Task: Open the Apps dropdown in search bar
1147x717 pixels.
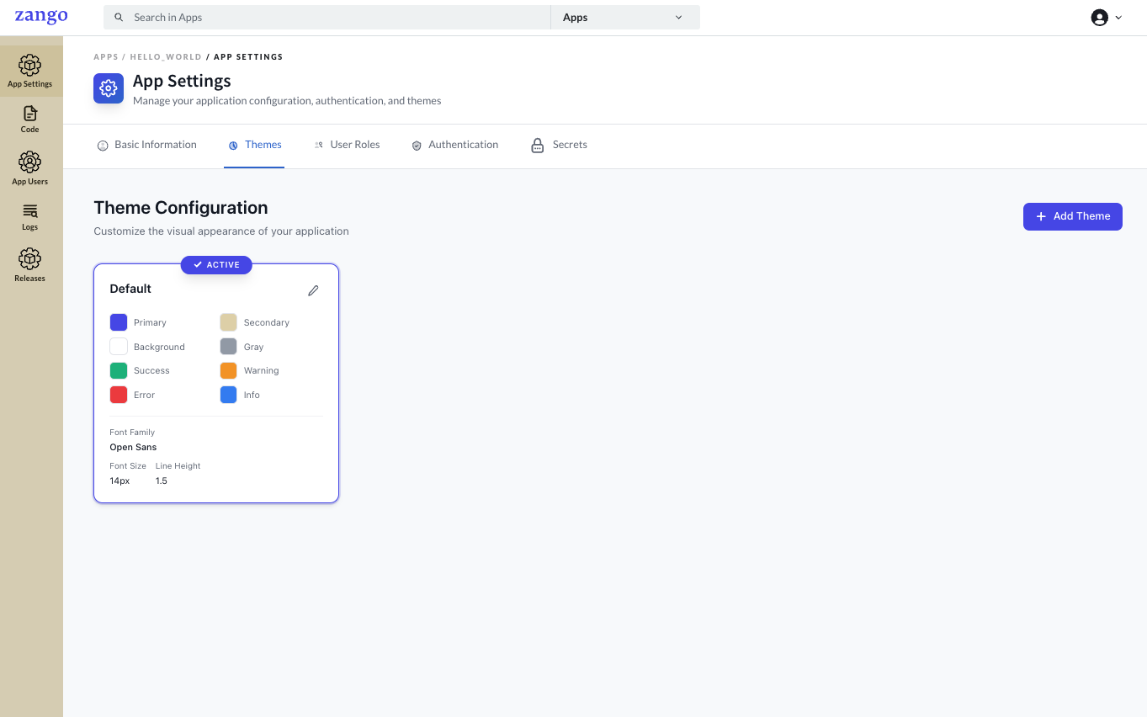Action: 625,18
